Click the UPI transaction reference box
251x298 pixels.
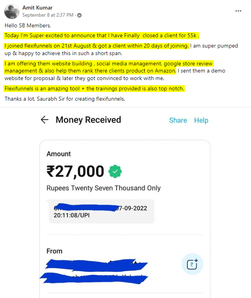[x=101, y=212]
